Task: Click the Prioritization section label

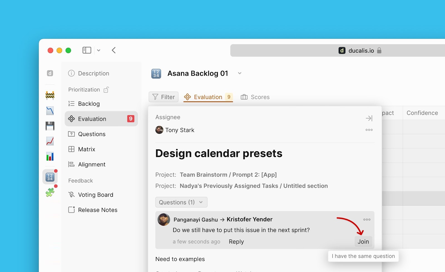Action: [84, 90]
